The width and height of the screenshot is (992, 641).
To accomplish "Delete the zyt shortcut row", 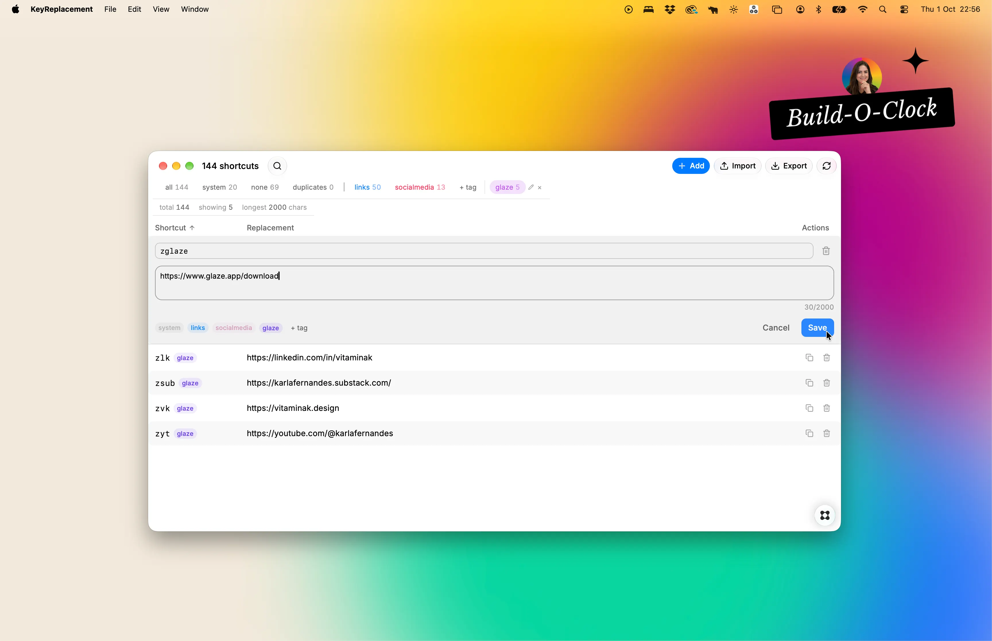I will click(826, 433).
